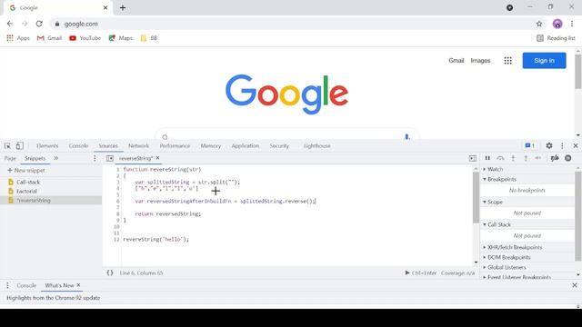Image resolution: width=582 pixels, height=327 pixels.
Task: Close the DevTools panel
Action: (x=576, y=145)
